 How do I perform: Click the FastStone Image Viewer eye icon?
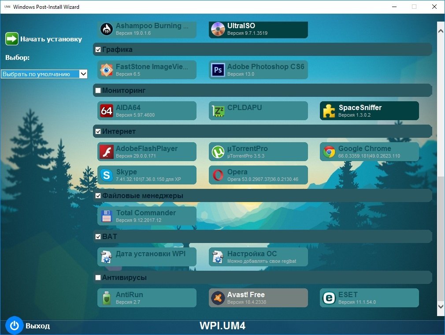coord(107,70)
